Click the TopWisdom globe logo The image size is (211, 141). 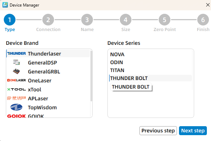[16, 108]
